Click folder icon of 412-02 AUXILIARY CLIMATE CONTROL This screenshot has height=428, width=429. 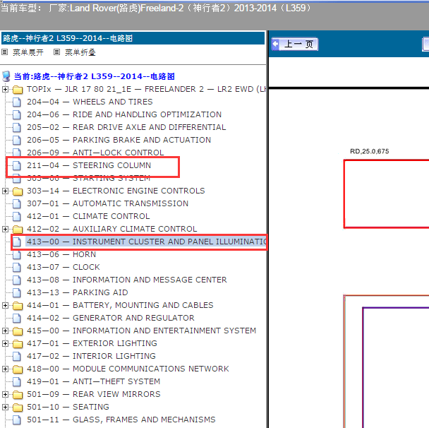pyautogui.click(x=18, y=230)
